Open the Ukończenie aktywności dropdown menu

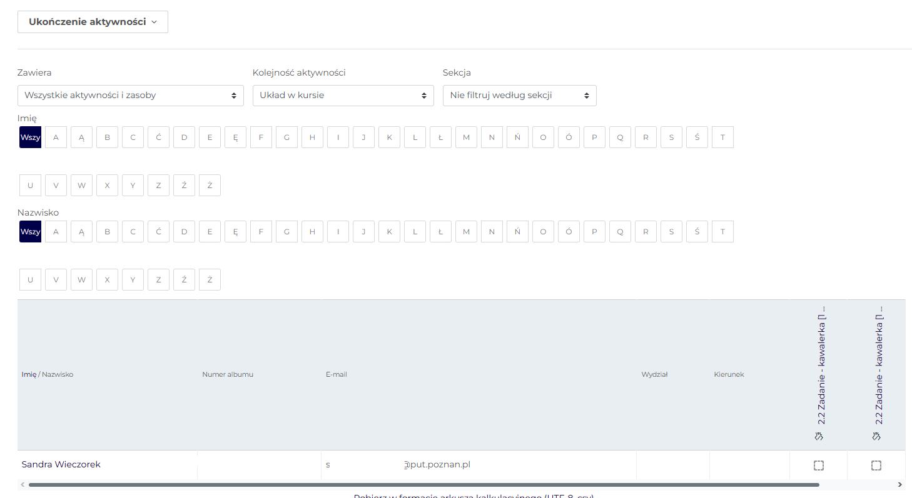(93, 22)
